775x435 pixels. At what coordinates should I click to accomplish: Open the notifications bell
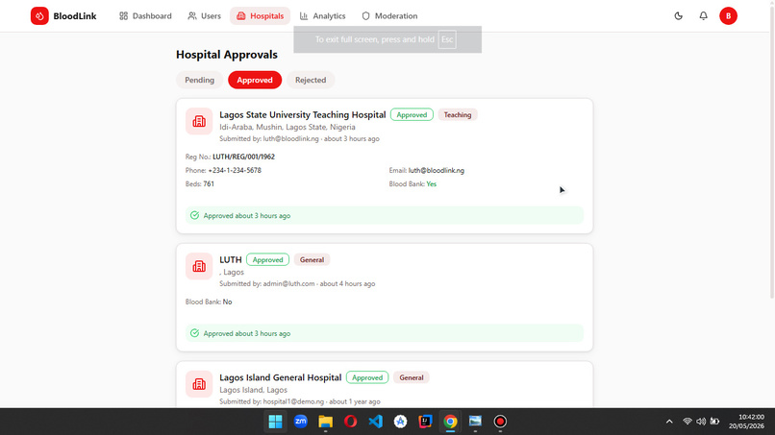(703, 15)
